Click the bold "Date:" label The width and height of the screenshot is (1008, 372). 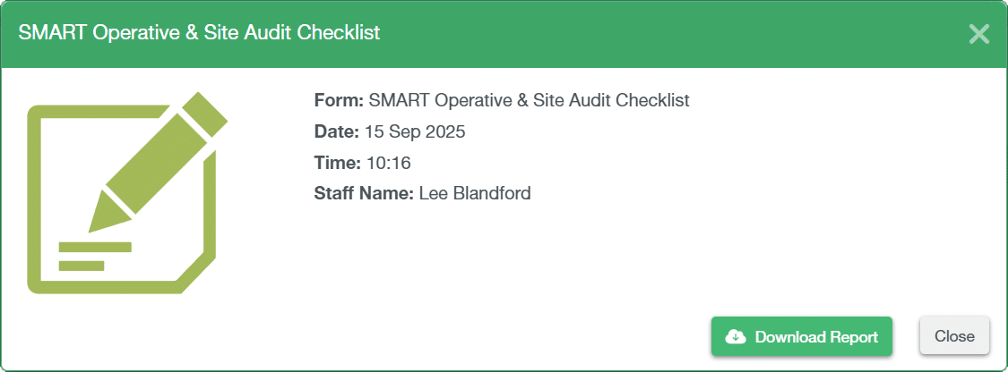pyautogui.click(x=337, y=132)
